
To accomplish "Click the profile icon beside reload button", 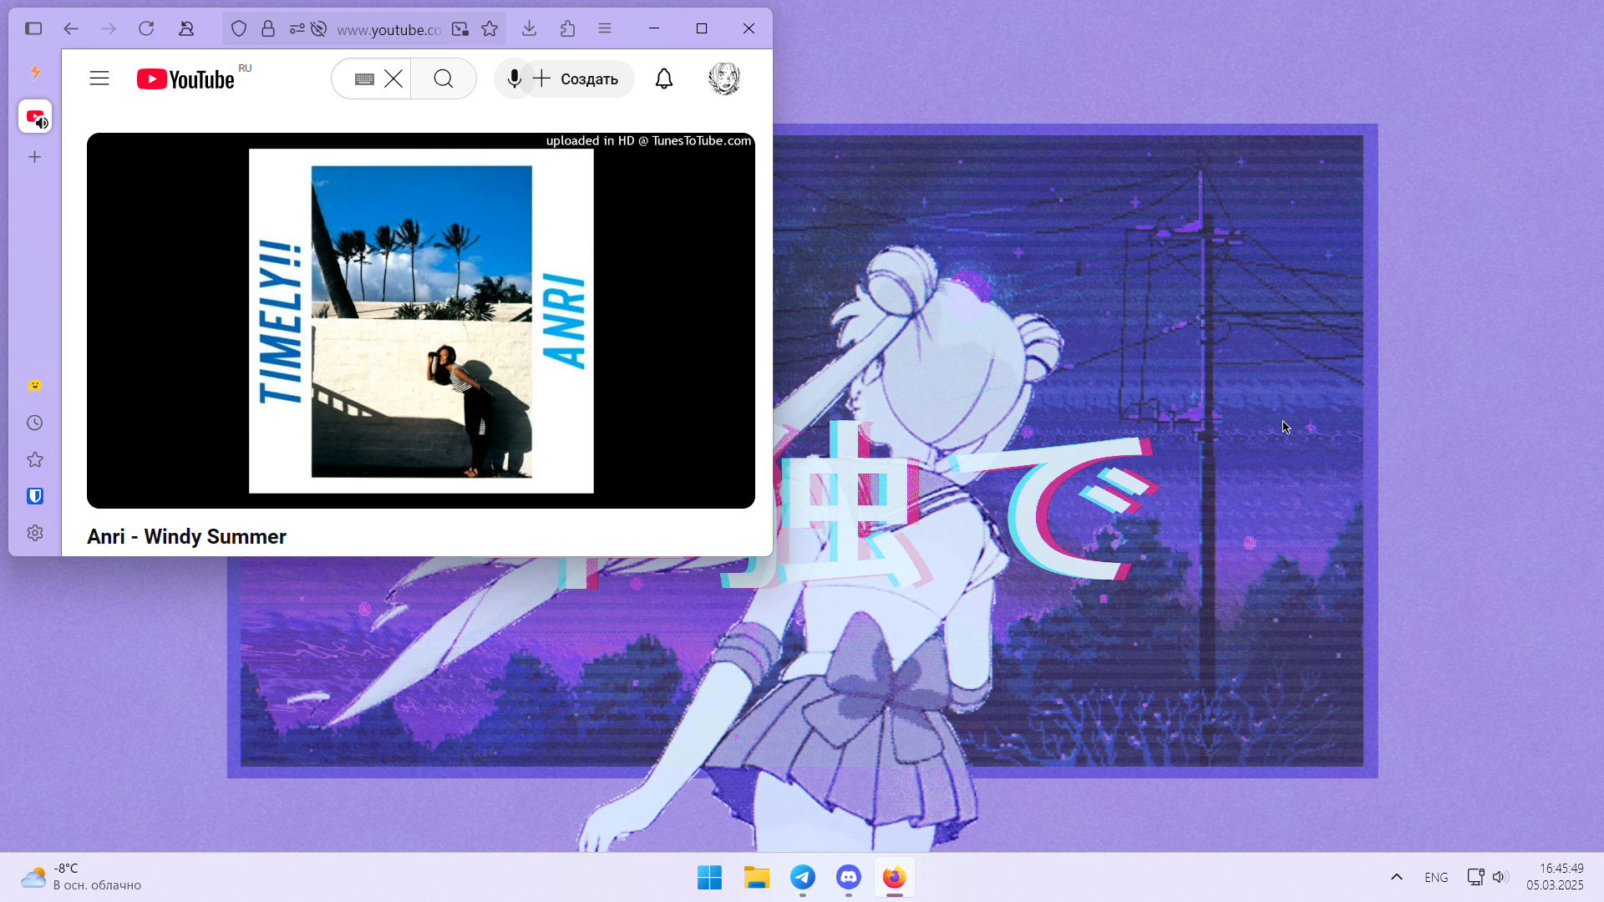I will [186, 28].
